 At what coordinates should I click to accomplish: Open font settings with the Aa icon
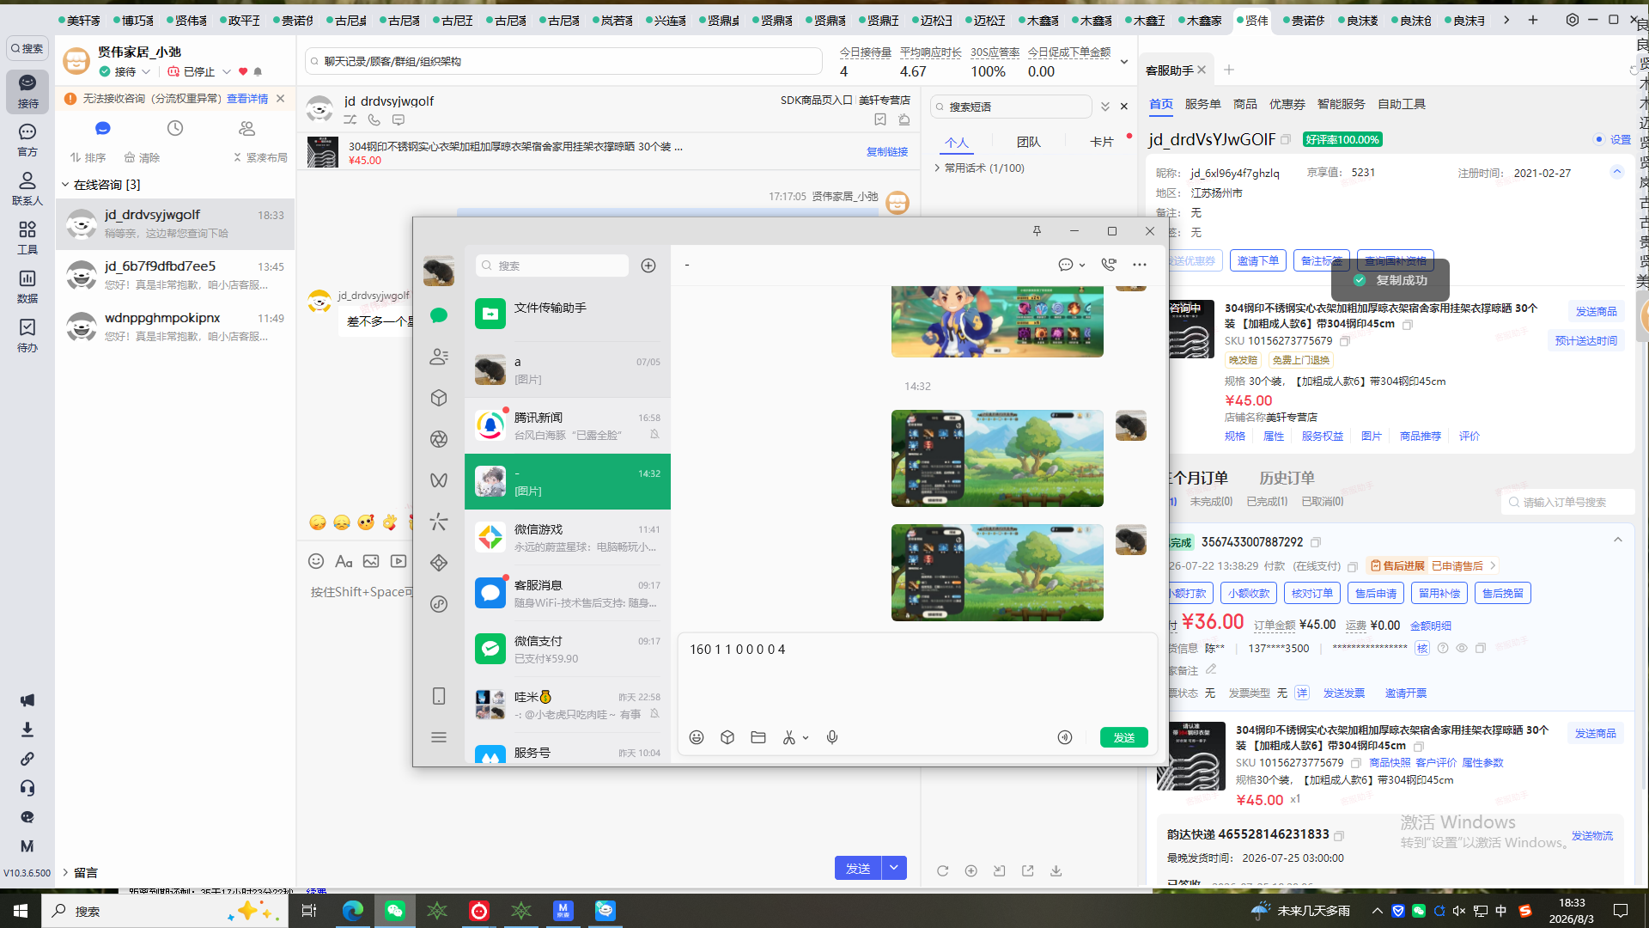(344, 561)
